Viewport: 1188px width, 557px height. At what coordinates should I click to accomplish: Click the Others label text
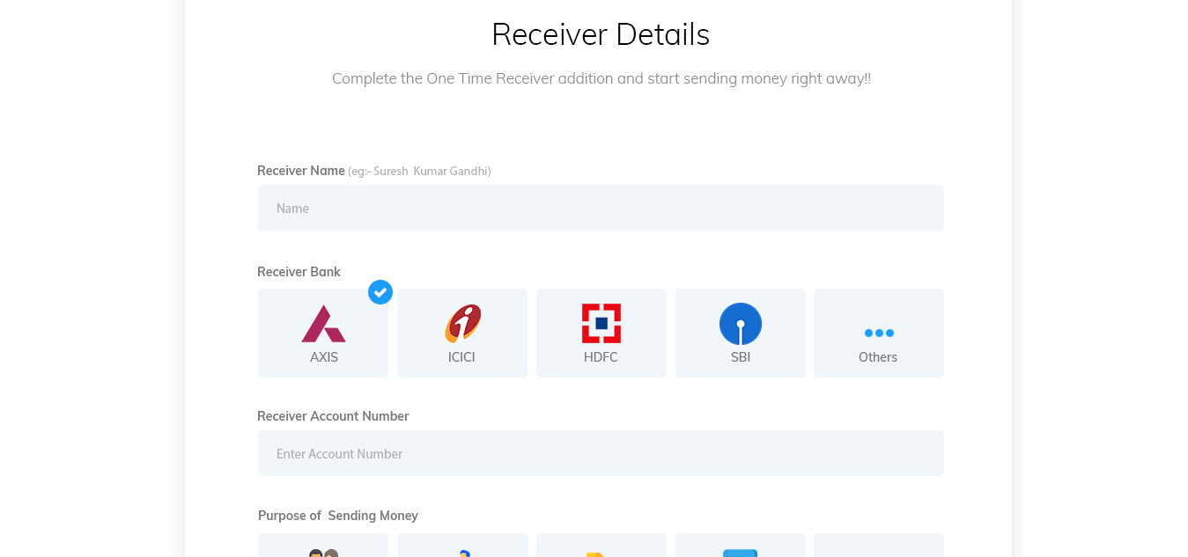pos(878,357)
